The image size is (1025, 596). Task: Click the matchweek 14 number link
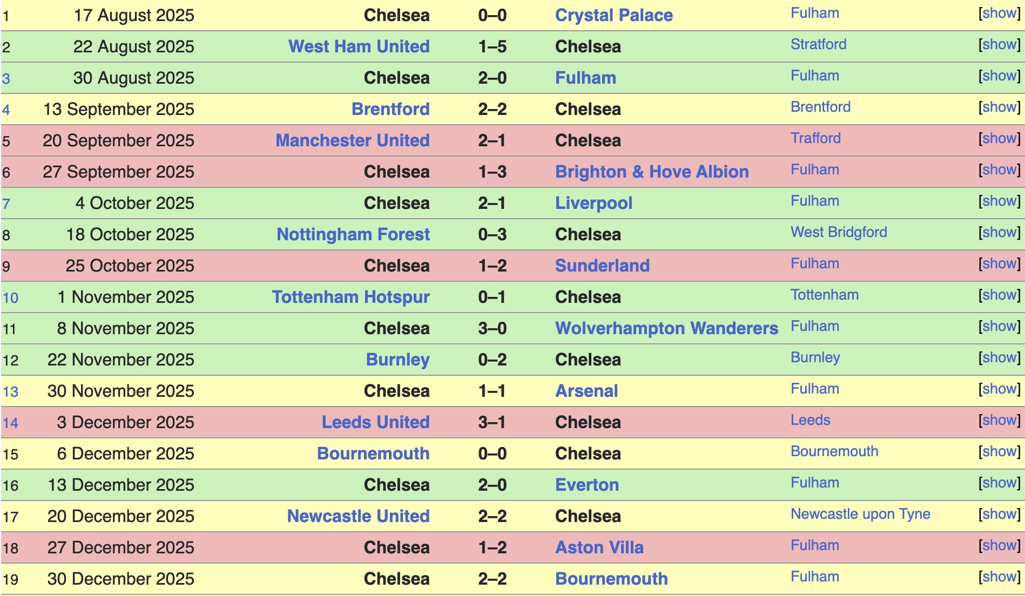(x=10, y=423)
